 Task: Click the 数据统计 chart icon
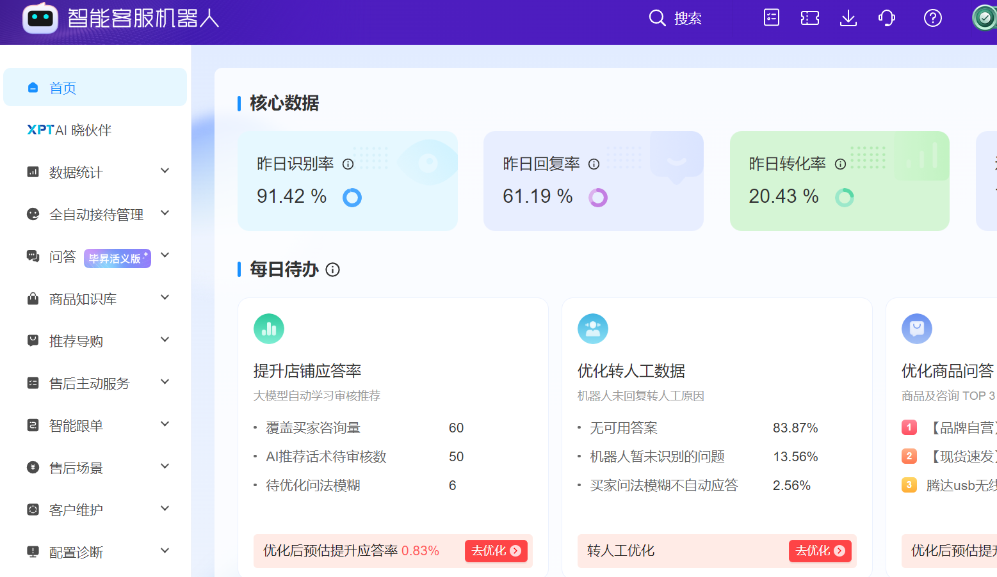(33, 171)
